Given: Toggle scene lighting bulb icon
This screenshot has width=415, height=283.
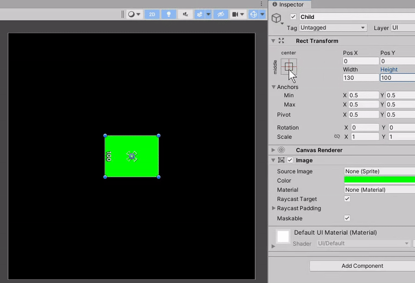Looking at the screenshot, I should 169,15.
